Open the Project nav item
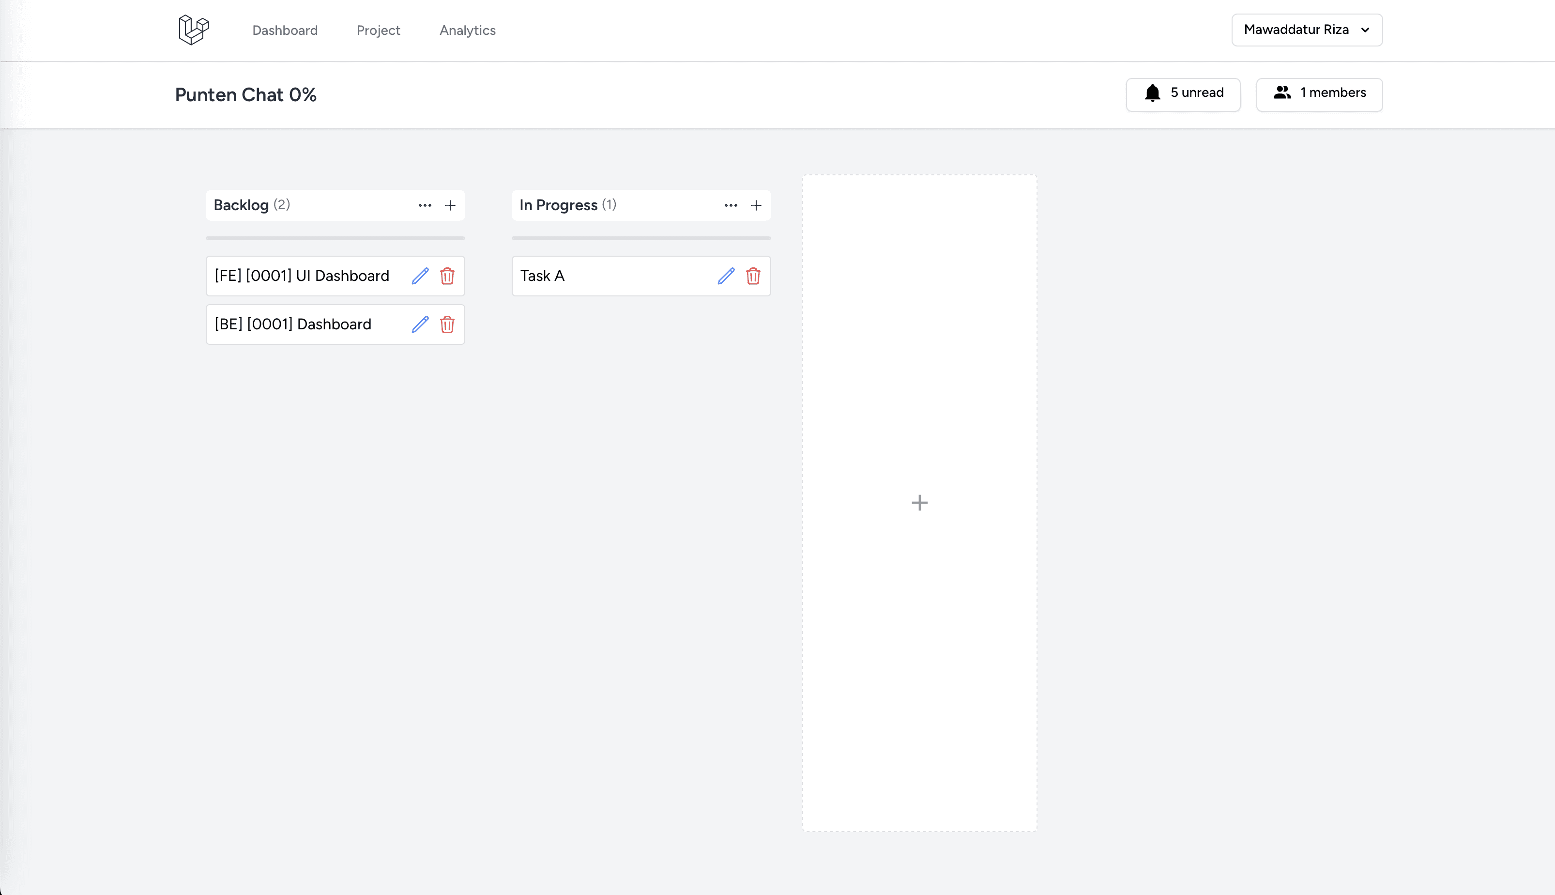 point(378,30)
